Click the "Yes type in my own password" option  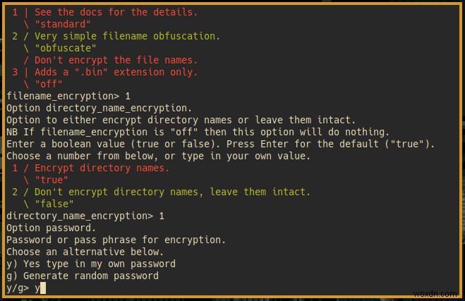point(90,264)
